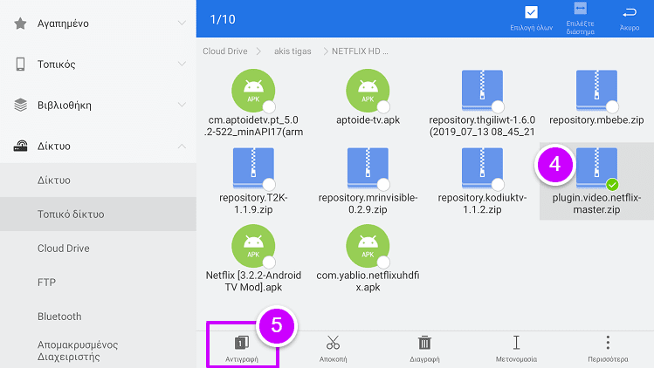Open repository.kodiuktv-1.1.2.zip icon
The height and width of the screenshot is (368, 654).
click(x=482, y=168)
